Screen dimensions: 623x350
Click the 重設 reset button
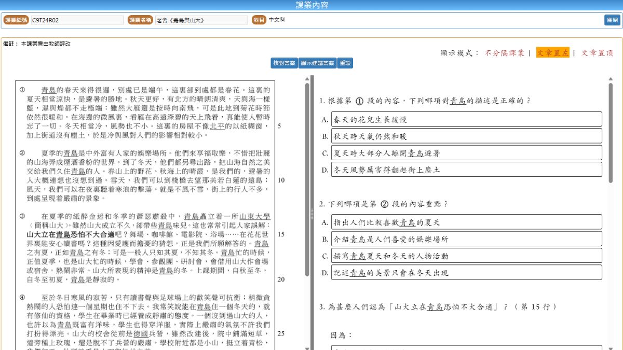(345, 63)
